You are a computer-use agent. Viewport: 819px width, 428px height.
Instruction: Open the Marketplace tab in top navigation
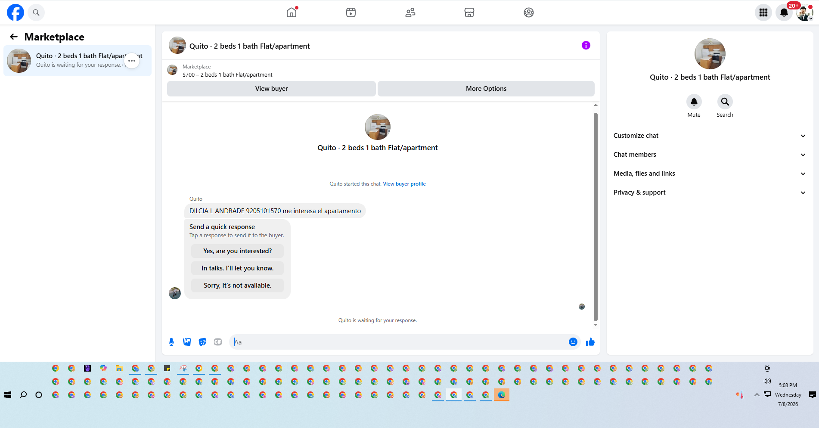tap(469, 12)
